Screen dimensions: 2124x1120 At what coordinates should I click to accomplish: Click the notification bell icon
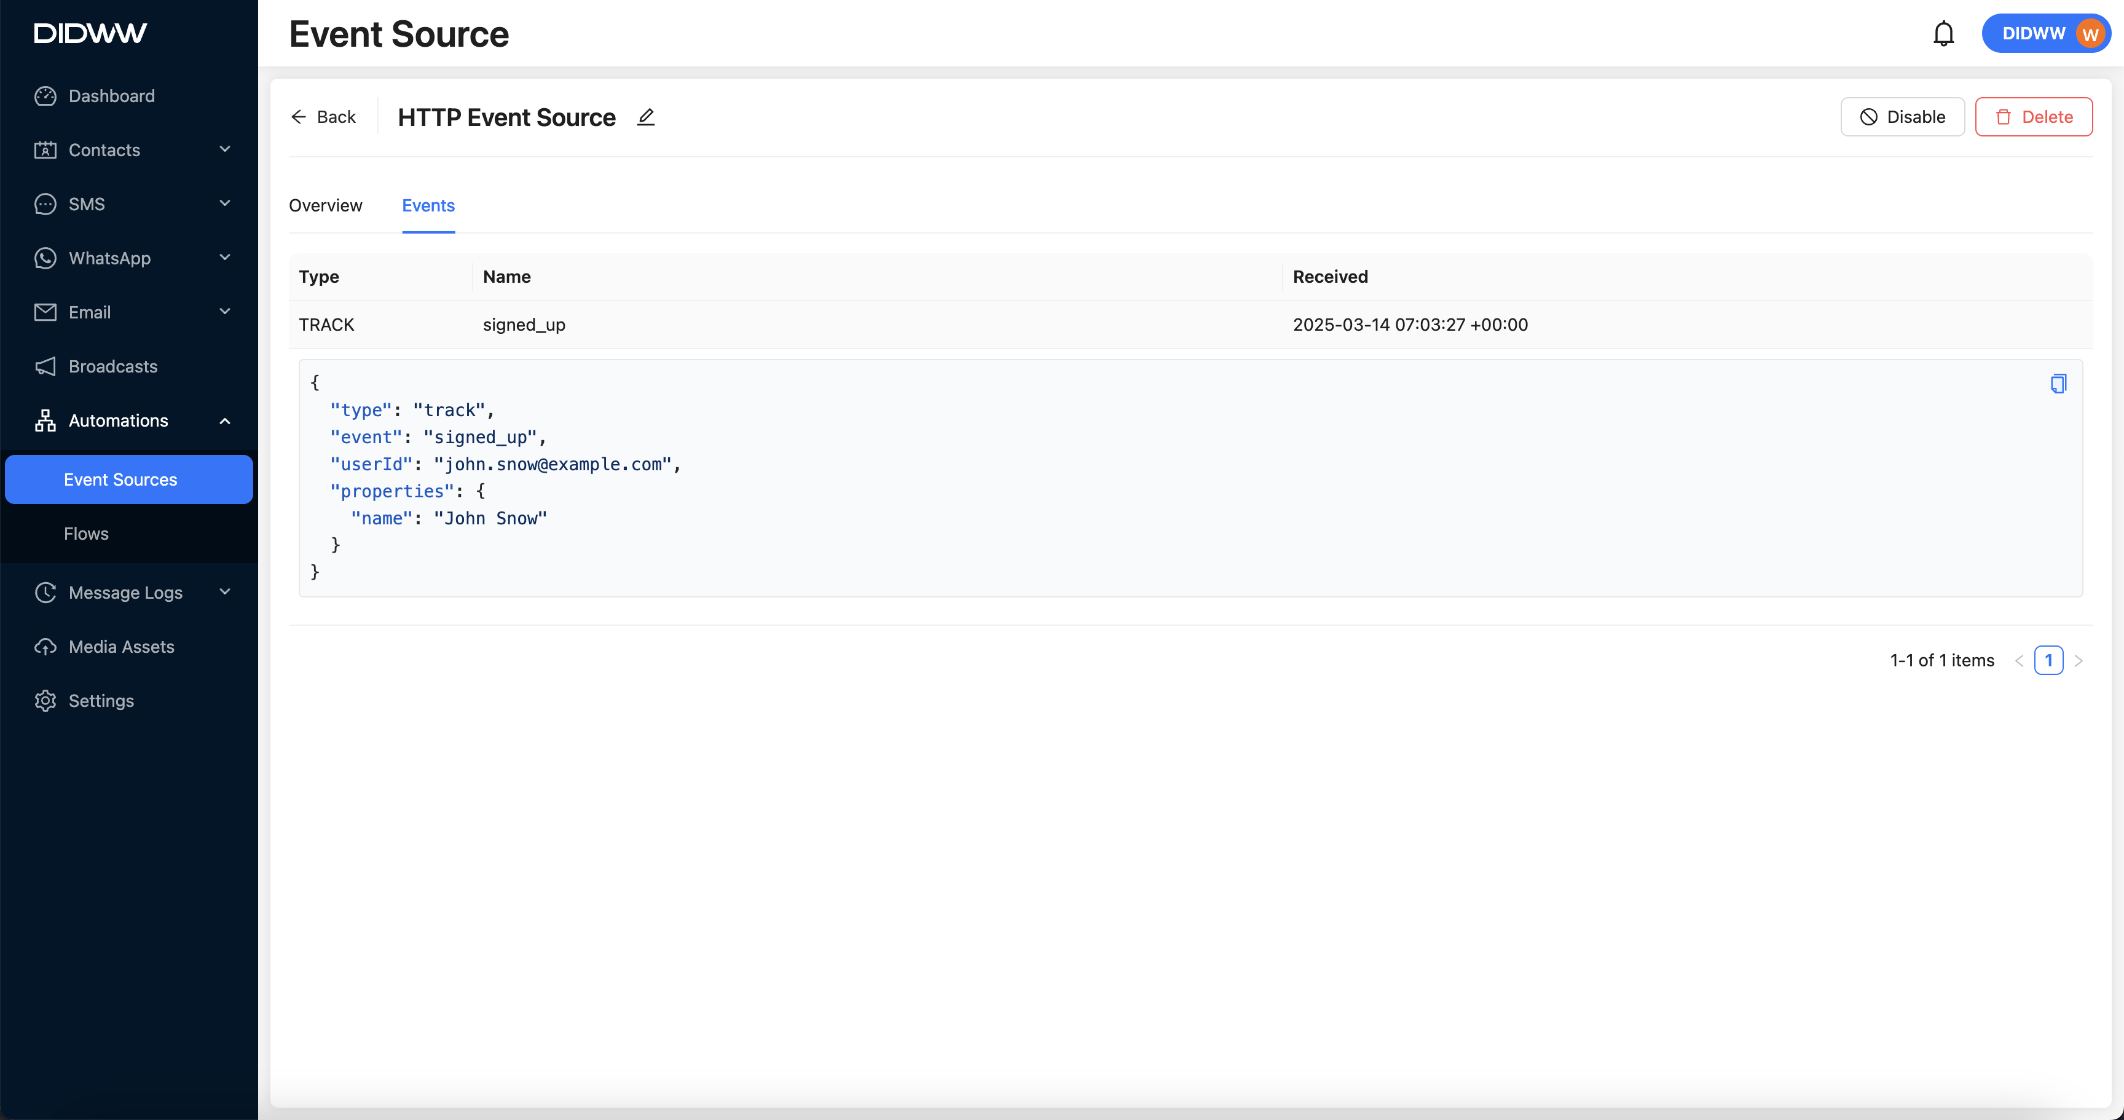[1943, 34]
